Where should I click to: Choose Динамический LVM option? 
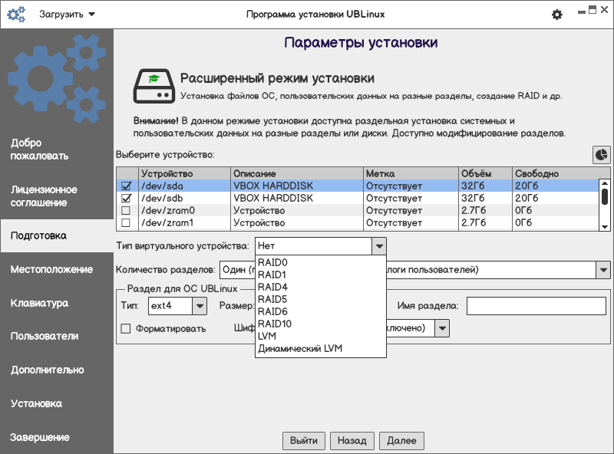pos(299,349)
